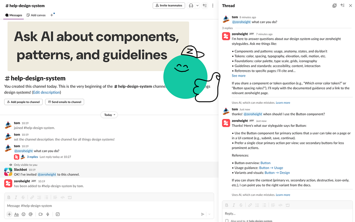Insert inline code in thread reply composer
Screen dimensions: 355x222
280,205
